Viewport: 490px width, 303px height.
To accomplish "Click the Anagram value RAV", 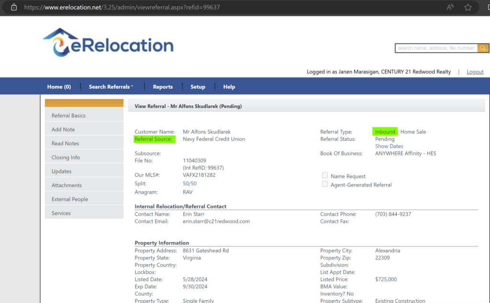I will (x=188, y=192).
